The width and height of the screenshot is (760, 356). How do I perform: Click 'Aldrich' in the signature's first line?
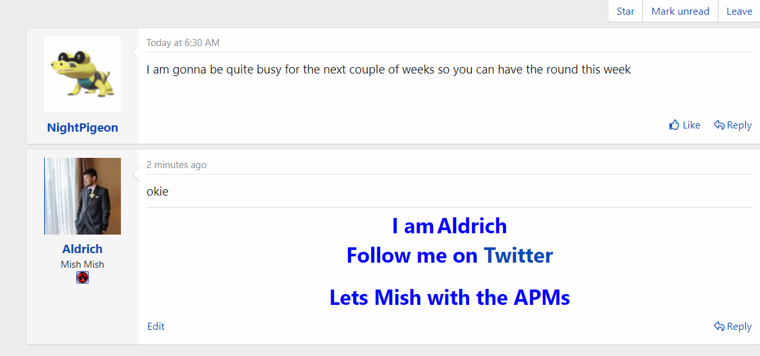(x=472, y=226)
